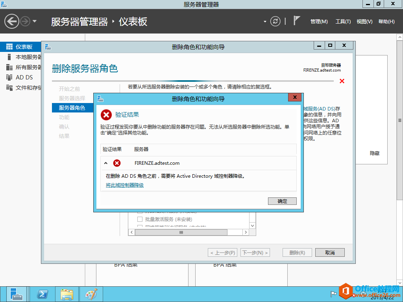Open dropdown arrow left of refresh icon
403x302 pixels.
point(265,22)
